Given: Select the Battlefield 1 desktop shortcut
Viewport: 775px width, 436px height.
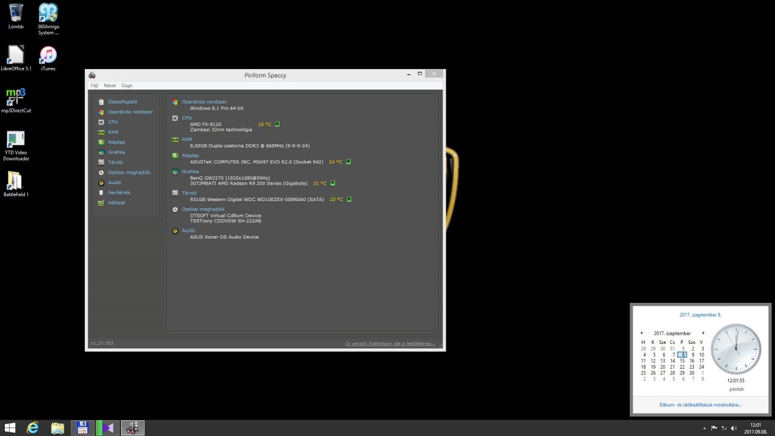Looking at the screenshot, I should 16,184.
